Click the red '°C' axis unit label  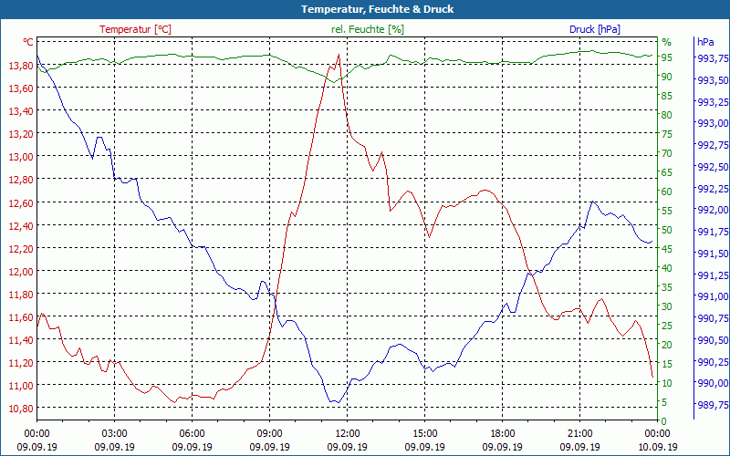(x=28, y=42)
